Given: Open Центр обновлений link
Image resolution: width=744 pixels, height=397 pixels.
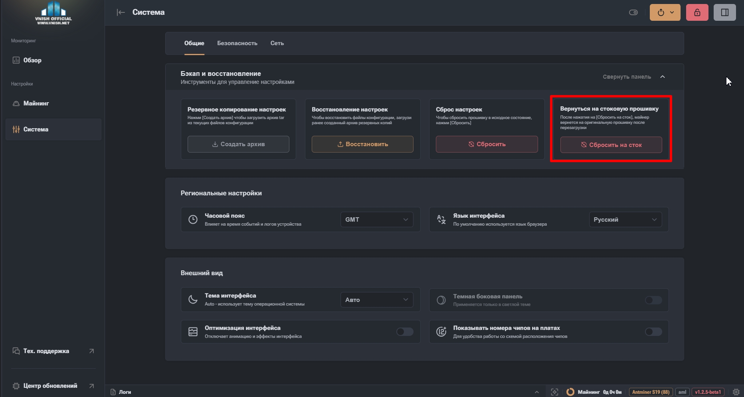Looking at the screenshot, I should click(53, 386).
